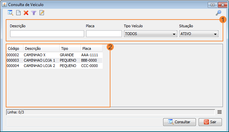
Task: Click plate BBB-0000 cell
Action: [x=92, y=60]
